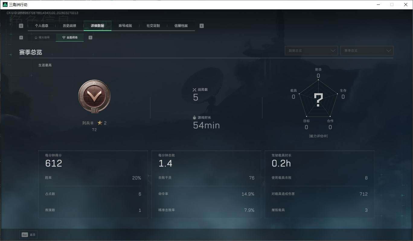Click the 使用载具击败 value 8
Image resolution: width=413 pixels, height=241 pixels.
(366, 178)
